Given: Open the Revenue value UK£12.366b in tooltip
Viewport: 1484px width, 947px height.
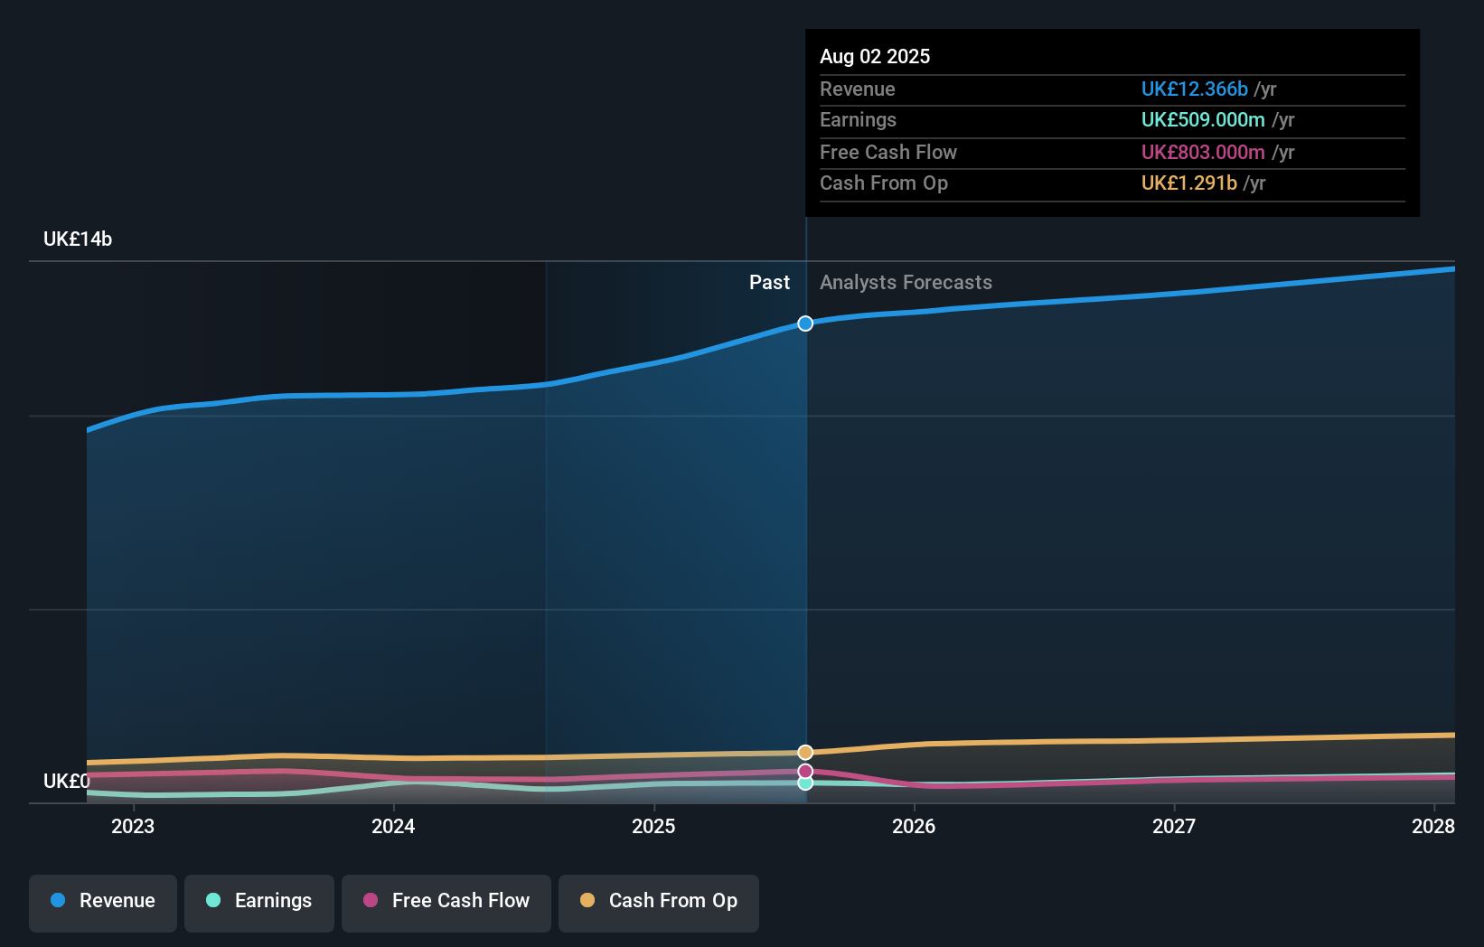Looking at the screenshot, I should pos(1195,89).
